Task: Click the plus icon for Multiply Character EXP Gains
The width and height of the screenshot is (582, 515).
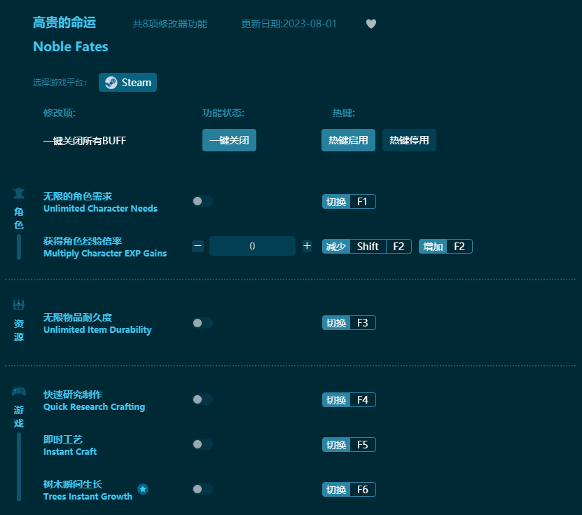Action: pos(307,246)
